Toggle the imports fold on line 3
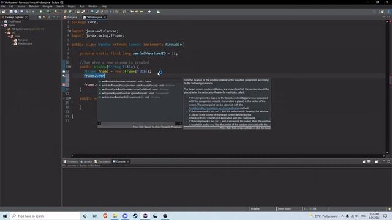This screenshot has width=392, height=220. 70,31
